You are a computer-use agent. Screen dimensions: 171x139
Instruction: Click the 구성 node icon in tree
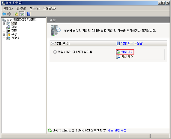point(8,34)
